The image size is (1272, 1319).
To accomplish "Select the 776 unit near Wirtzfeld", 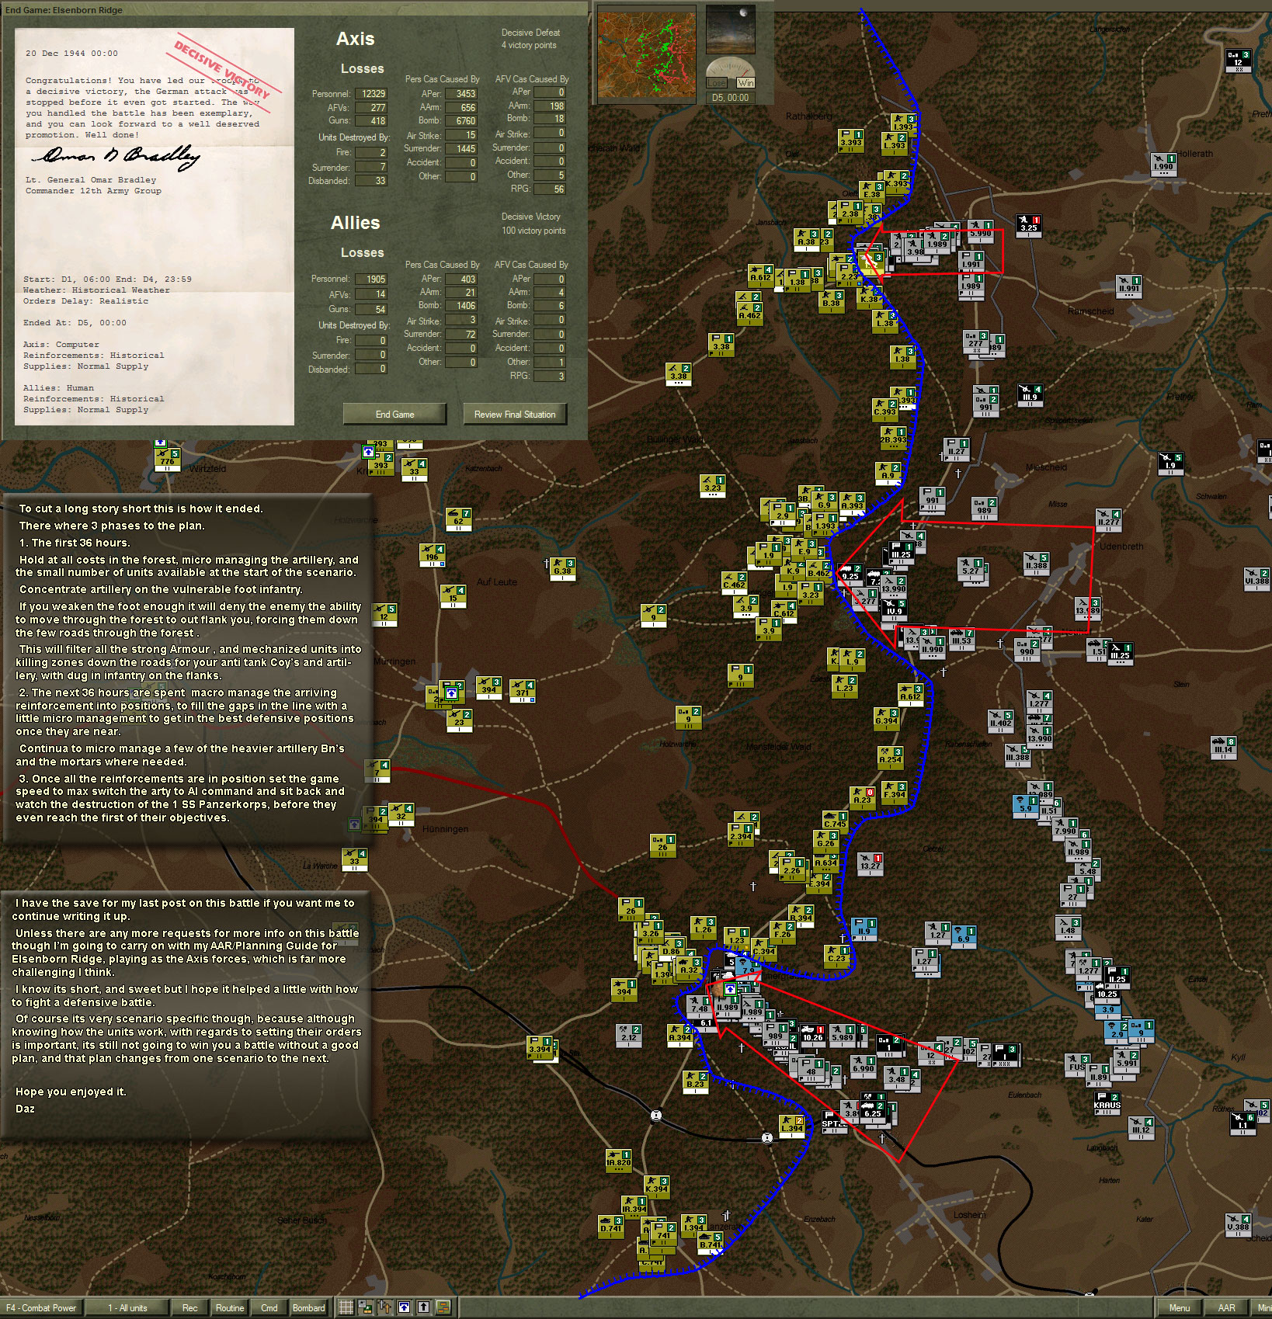I will (167, 459).
